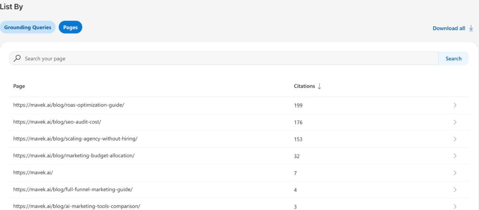Expand the ai-marketing-tools-comparison row chevron

[x=455, y=206]
